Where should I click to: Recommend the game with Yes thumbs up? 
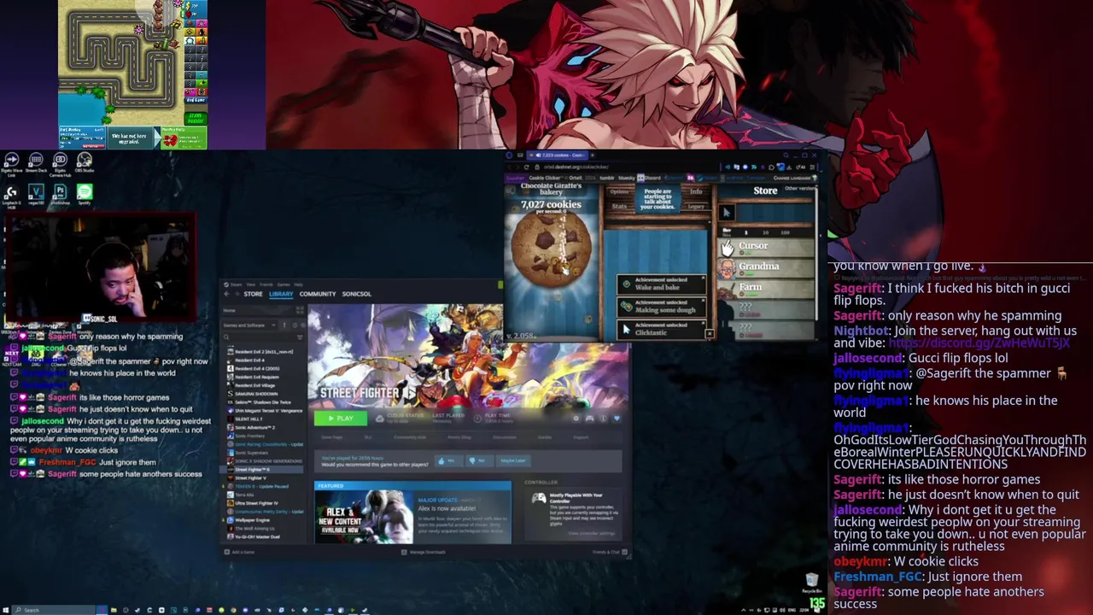(x=448, y=460)
